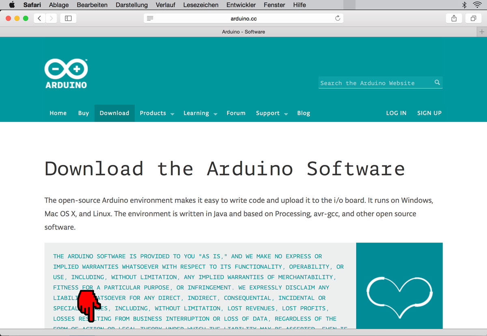The width and height of the screenshot is (487, 336).
Task: Show all tabs with the tab overview icon
Action: coord(473,18)
